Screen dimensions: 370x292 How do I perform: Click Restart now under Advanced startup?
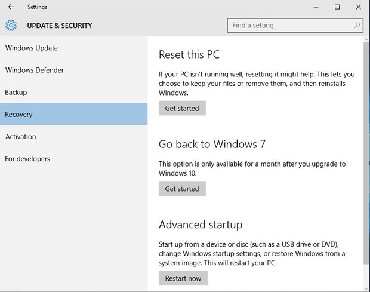183,278
